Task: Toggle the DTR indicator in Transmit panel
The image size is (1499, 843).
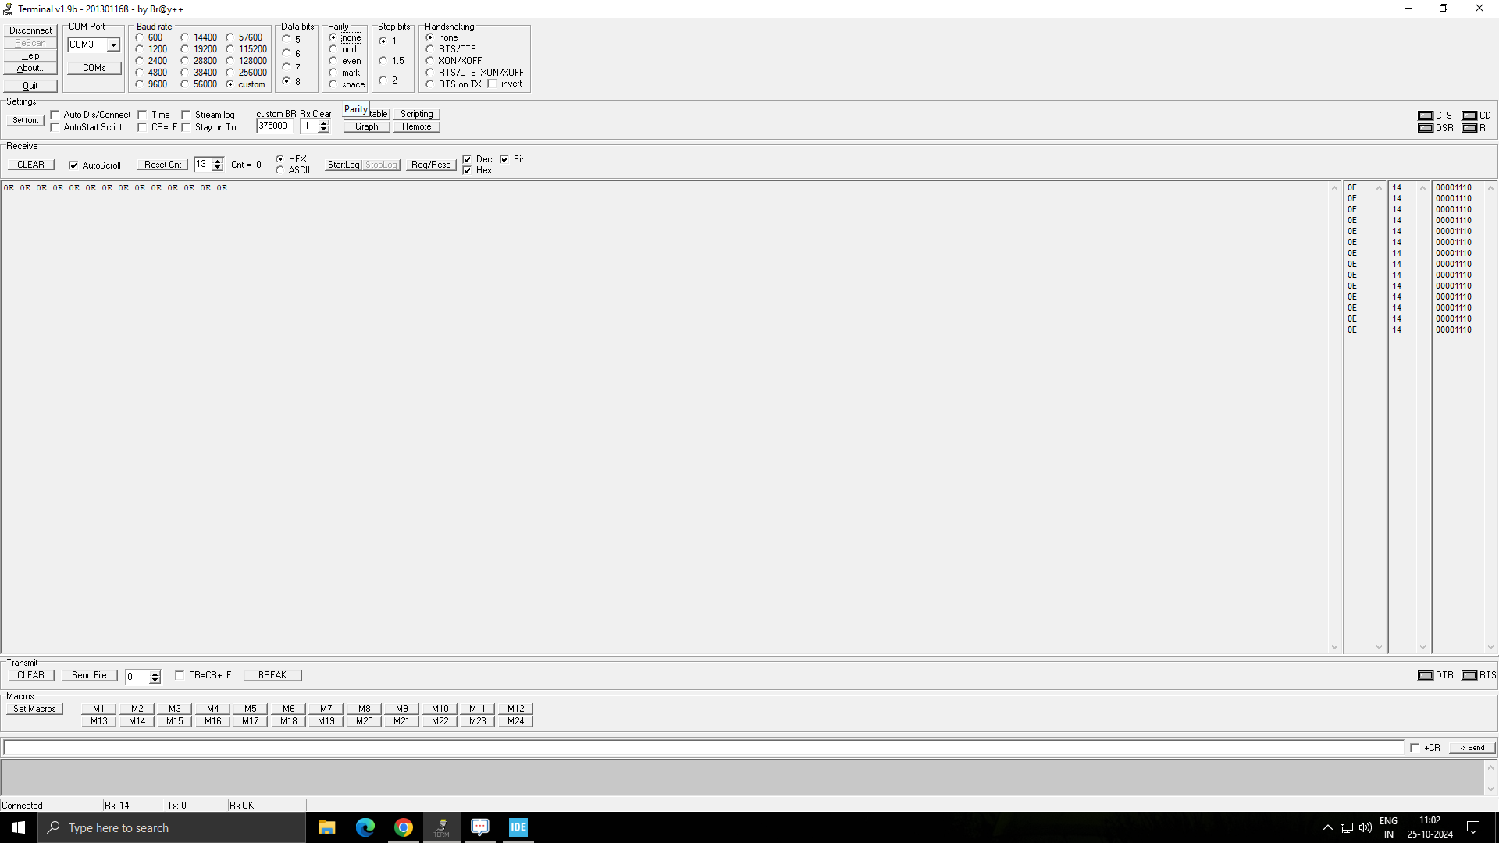Action: pyautogui.click(x=1426, y=675)
